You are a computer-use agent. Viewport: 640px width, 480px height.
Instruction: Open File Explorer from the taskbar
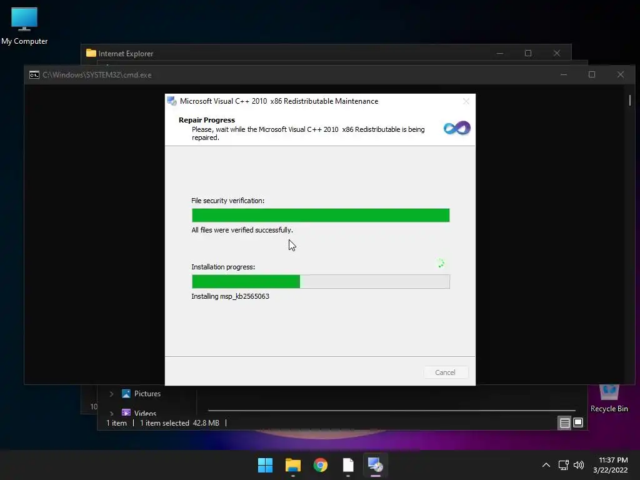(x=293, y=465)
